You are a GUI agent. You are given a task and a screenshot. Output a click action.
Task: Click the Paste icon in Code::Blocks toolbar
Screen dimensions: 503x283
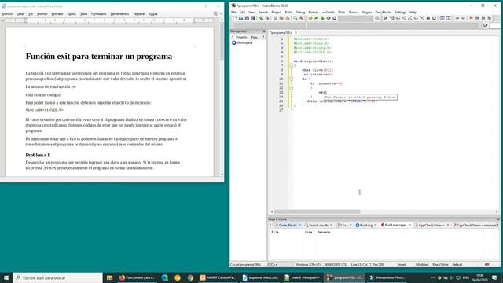click(x=288, y=18)
